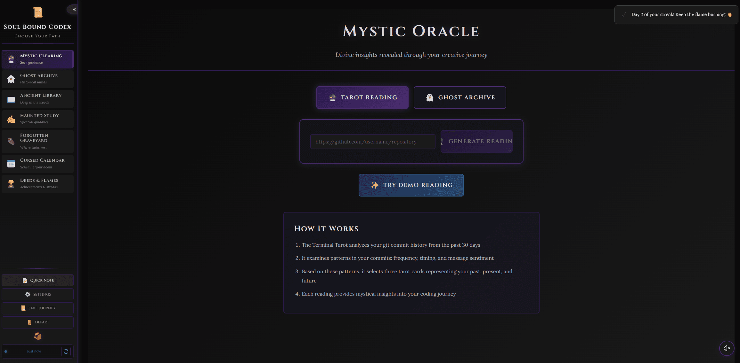The image size is (740, 363).
Task: Click the Depart button
Action: [x=37, y=322]
